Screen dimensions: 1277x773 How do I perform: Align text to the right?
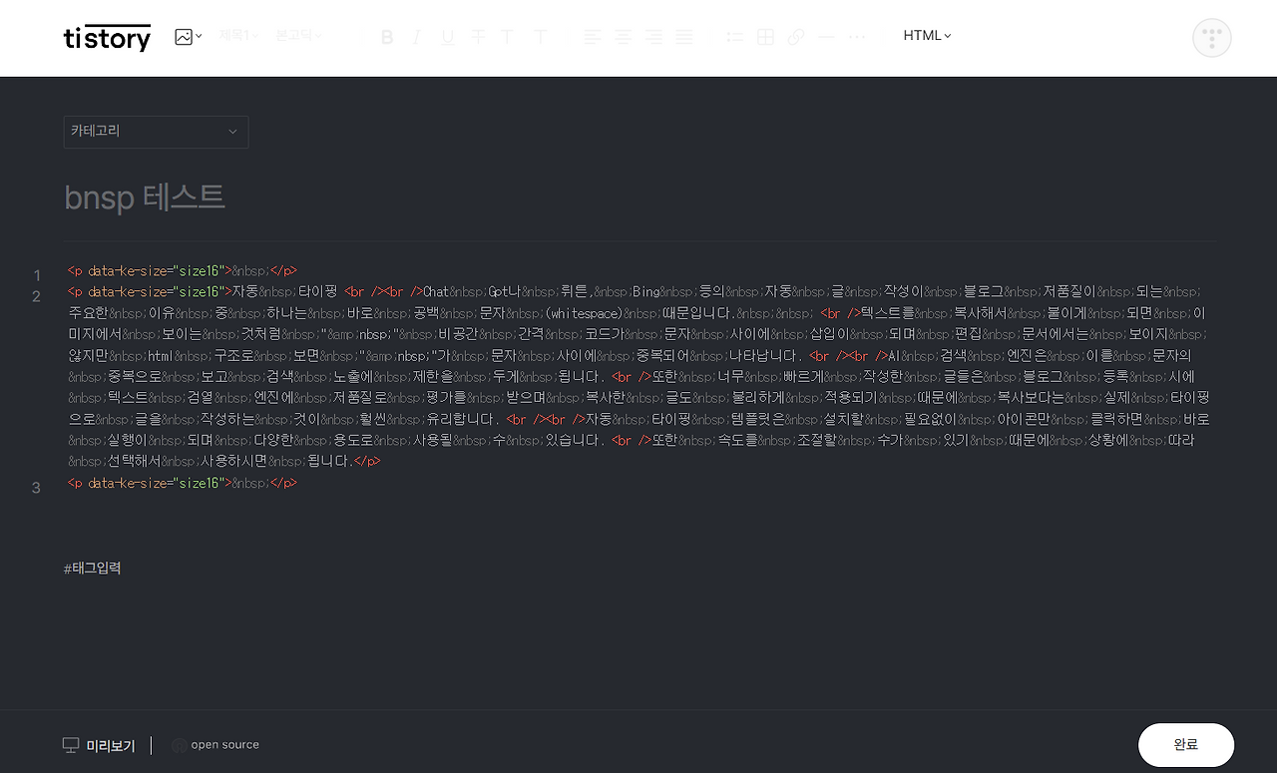pos(653,37)
